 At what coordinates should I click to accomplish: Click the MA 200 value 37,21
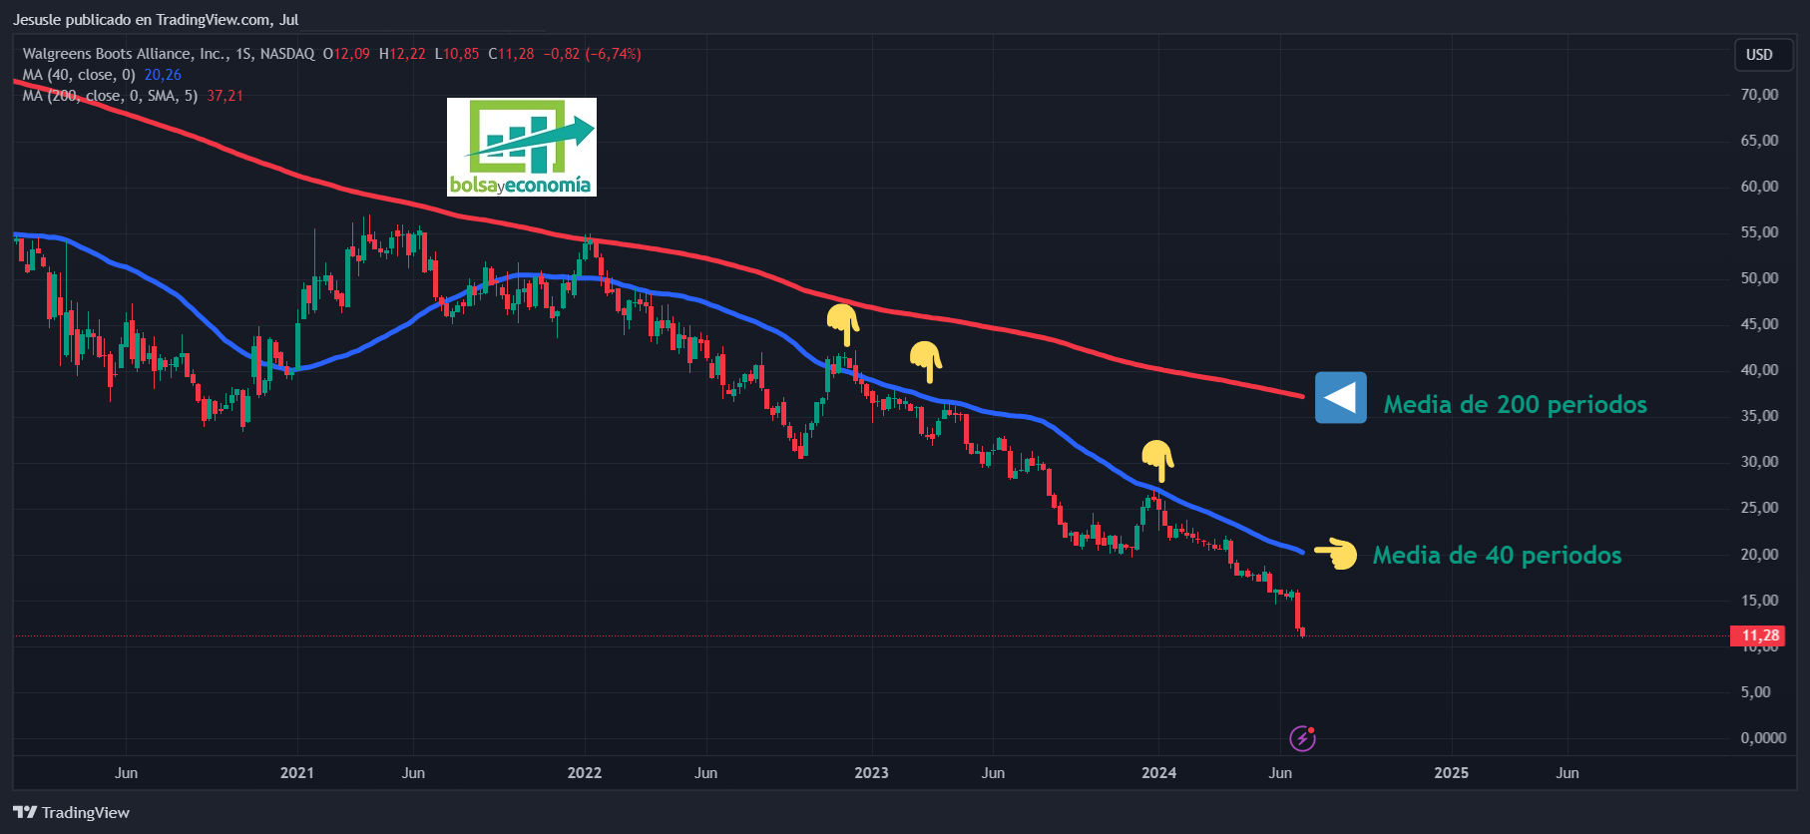pyautogui.click(x=225, y=96)
